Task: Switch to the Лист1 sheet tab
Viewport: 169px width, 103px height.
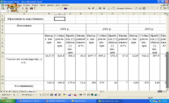Action: point(15,92)
